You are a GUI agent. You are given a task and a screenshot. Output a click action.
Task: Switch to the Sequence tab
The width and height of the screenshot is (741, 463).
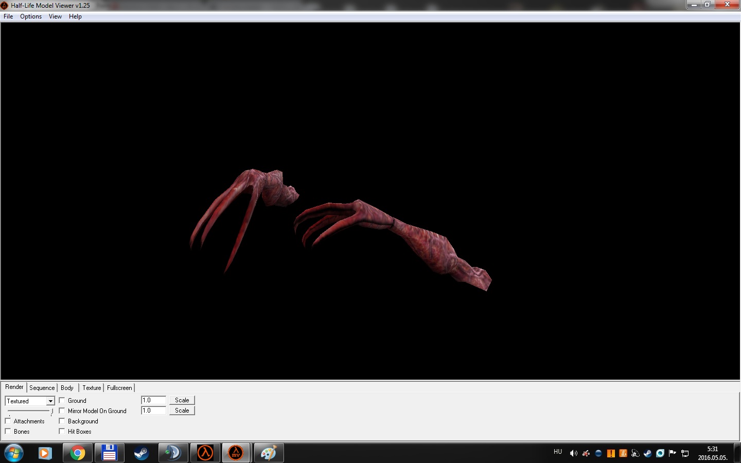pyautogui.click(x=42, y=388)
